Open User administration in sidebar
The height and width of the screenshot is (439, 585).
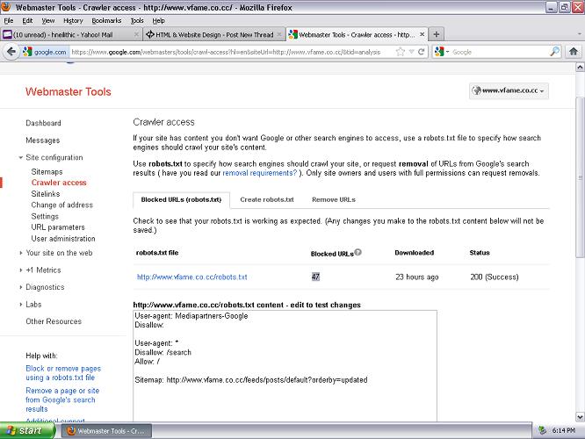[63, 238]
